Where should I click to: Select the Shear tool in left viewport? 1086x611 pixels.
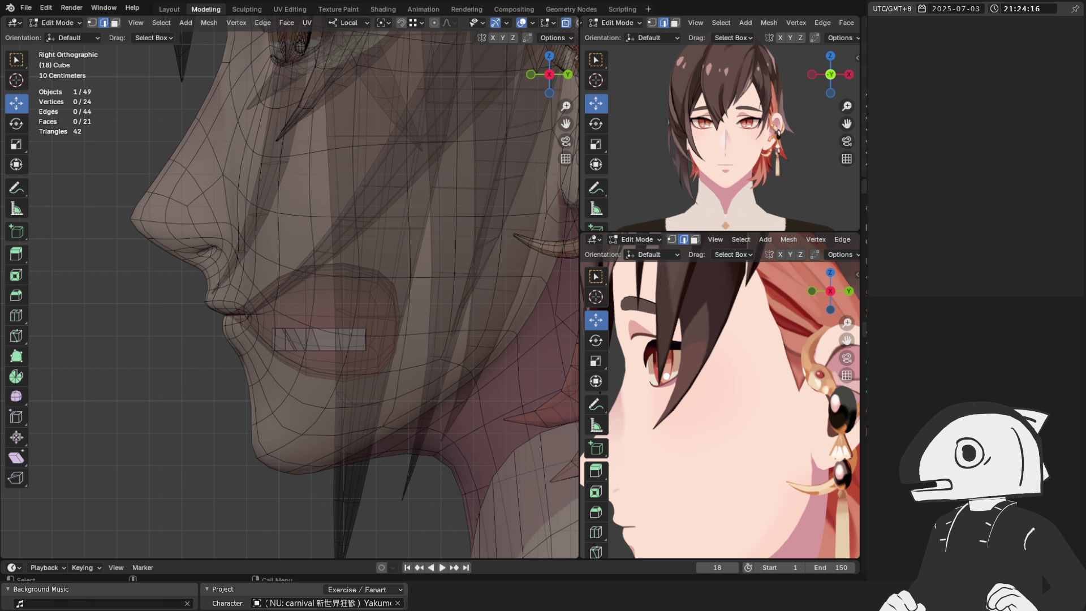coord(16,458)
